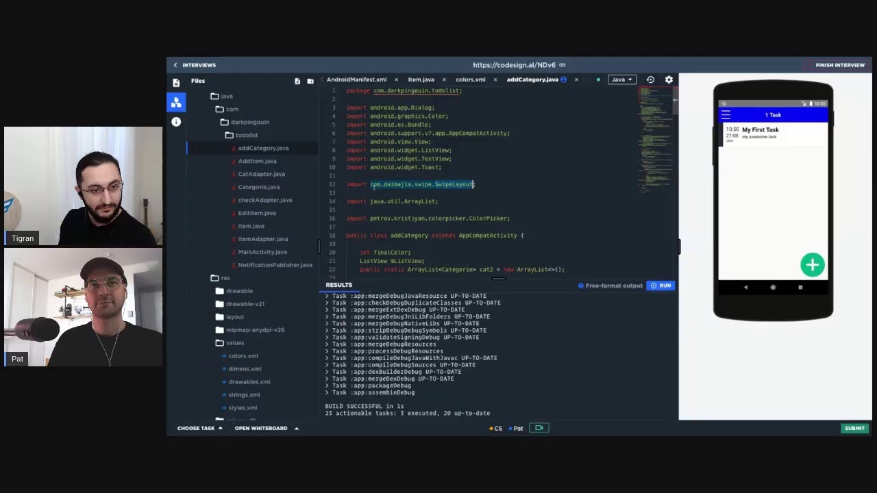Toggle the video camera button

(x=539, y=428)
